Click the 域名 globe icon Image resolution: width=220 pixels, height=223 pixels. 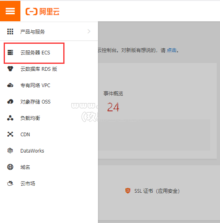[x=10, y=167]
